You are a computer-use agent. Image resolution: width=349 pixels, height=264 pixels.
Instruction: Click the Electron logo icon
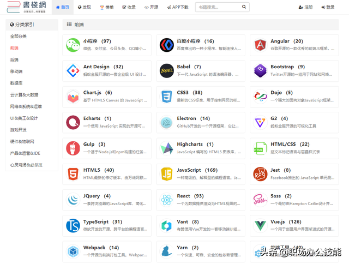[x=167, y=122]
